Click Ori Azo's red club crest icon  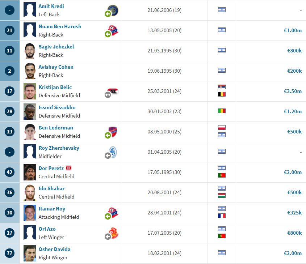[x=113, y=233]
